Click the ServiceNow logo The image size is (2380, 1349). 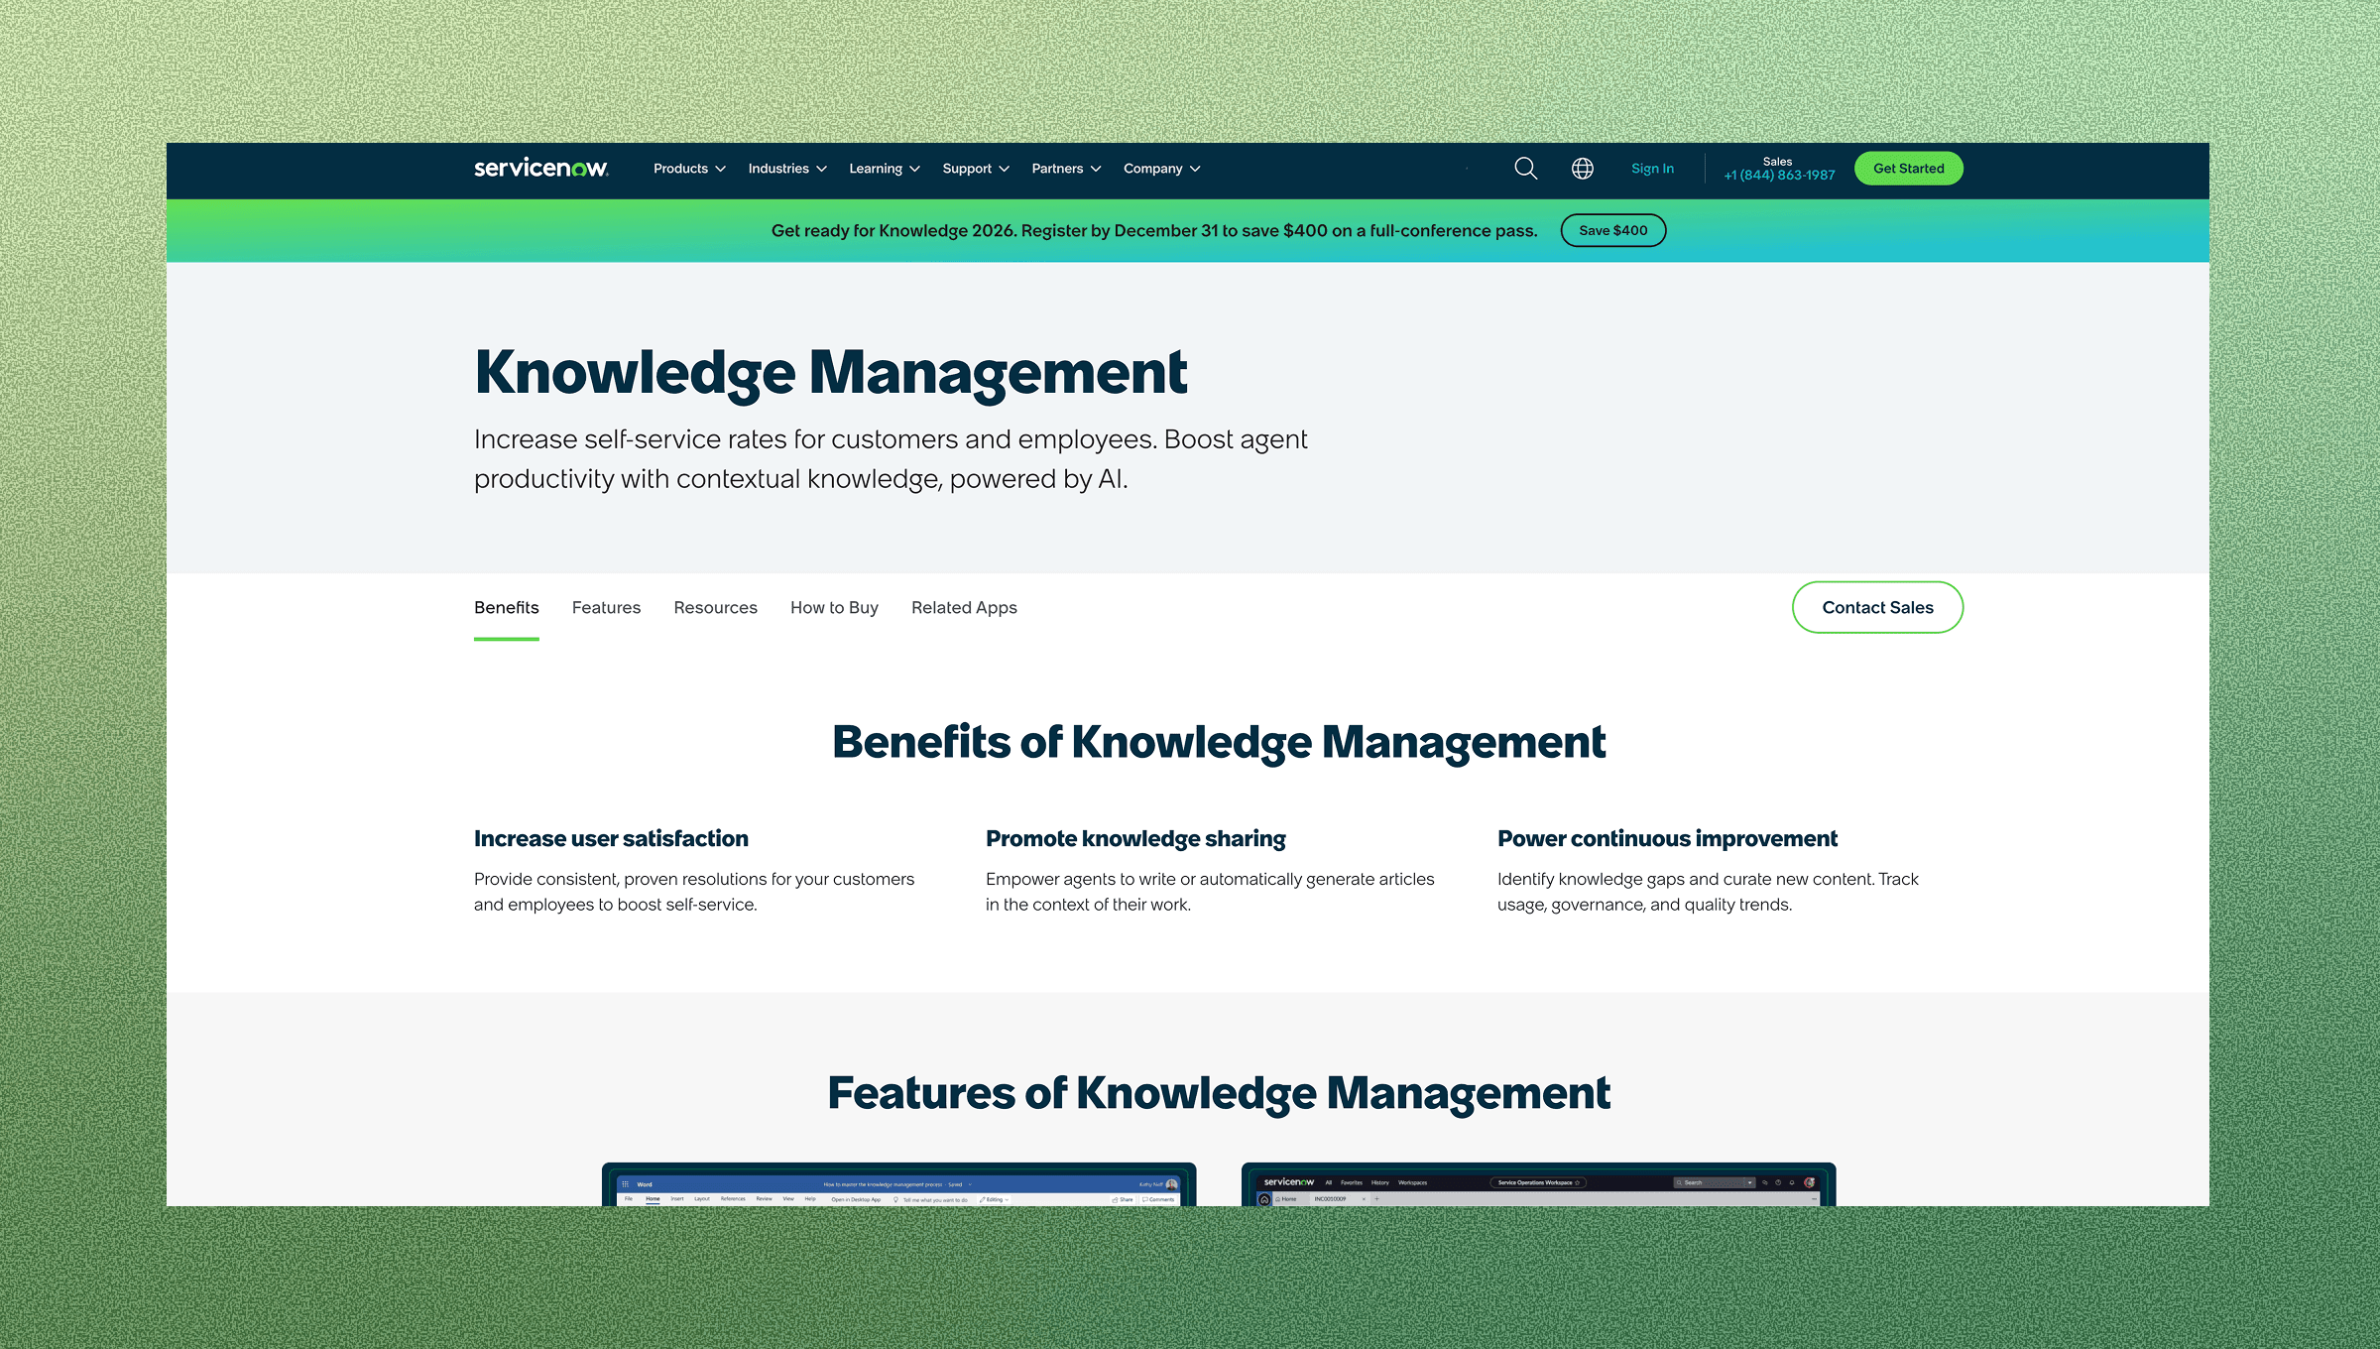pos(540,169)
